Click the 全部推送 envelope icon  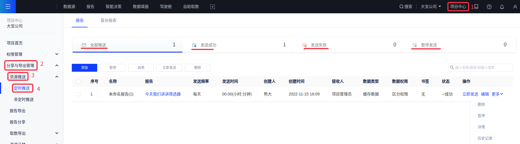point(84,45)
